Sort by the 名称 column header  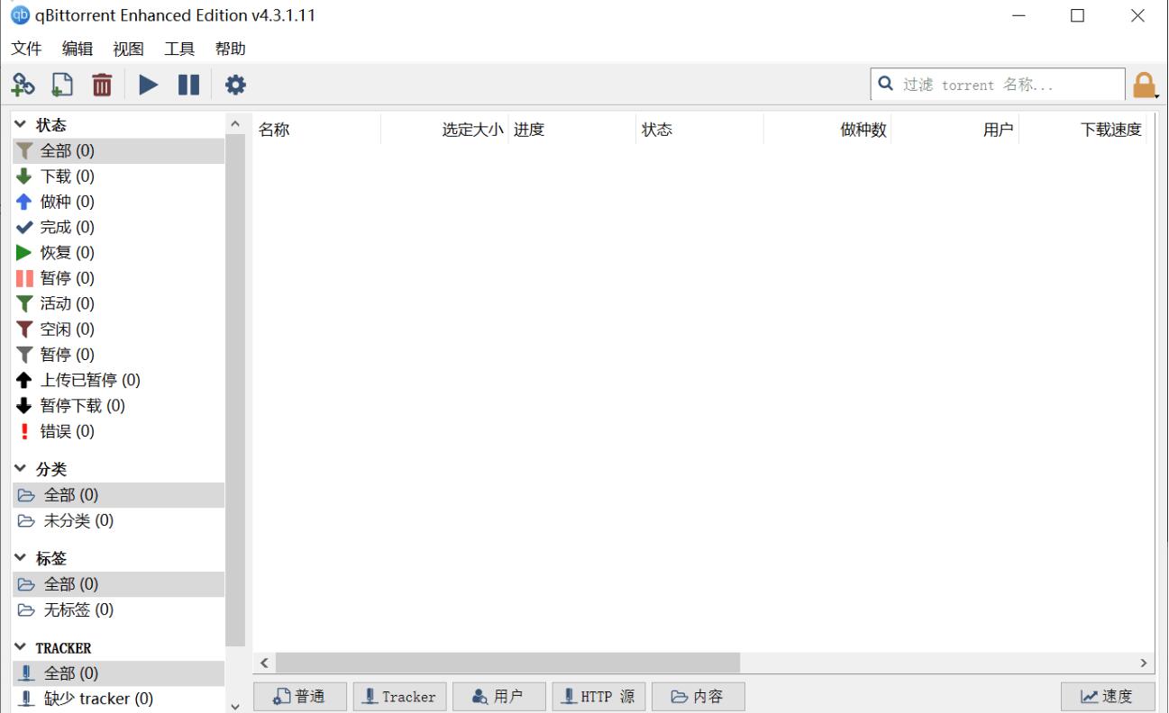317,130
